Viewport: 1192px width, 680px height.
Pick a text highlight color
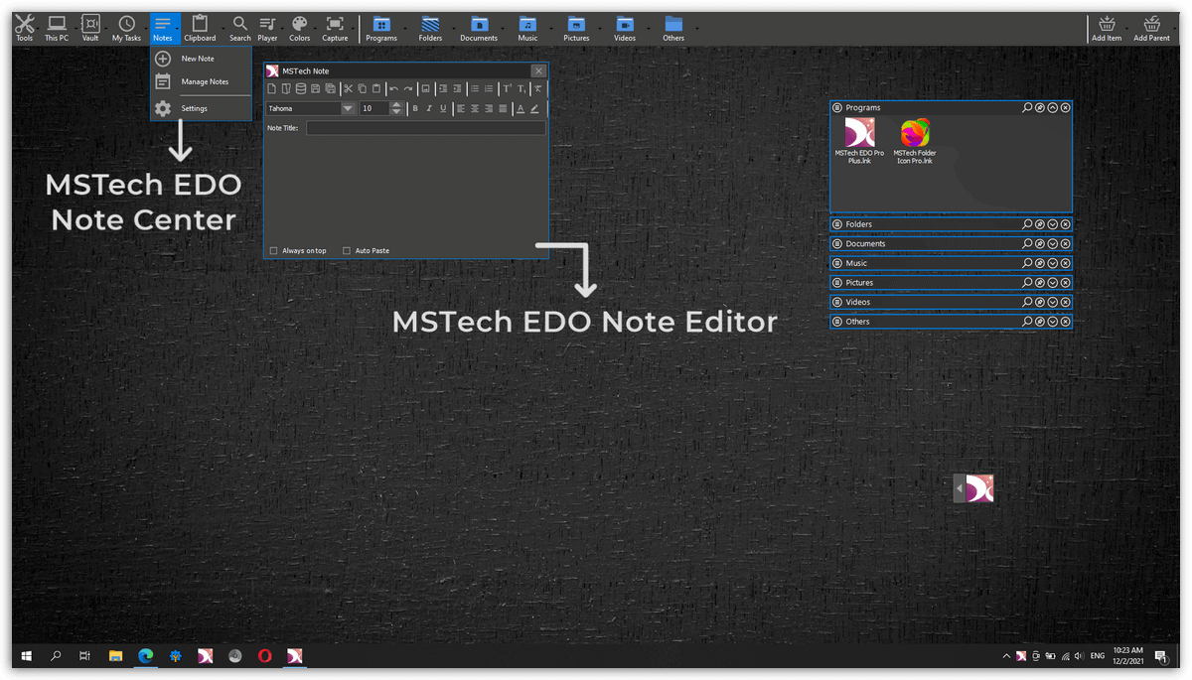(x=534, y=108)
